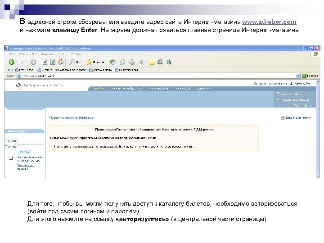Click the site map link in header
This screenshot has height=243, width=324.
[x=302, y=84]
